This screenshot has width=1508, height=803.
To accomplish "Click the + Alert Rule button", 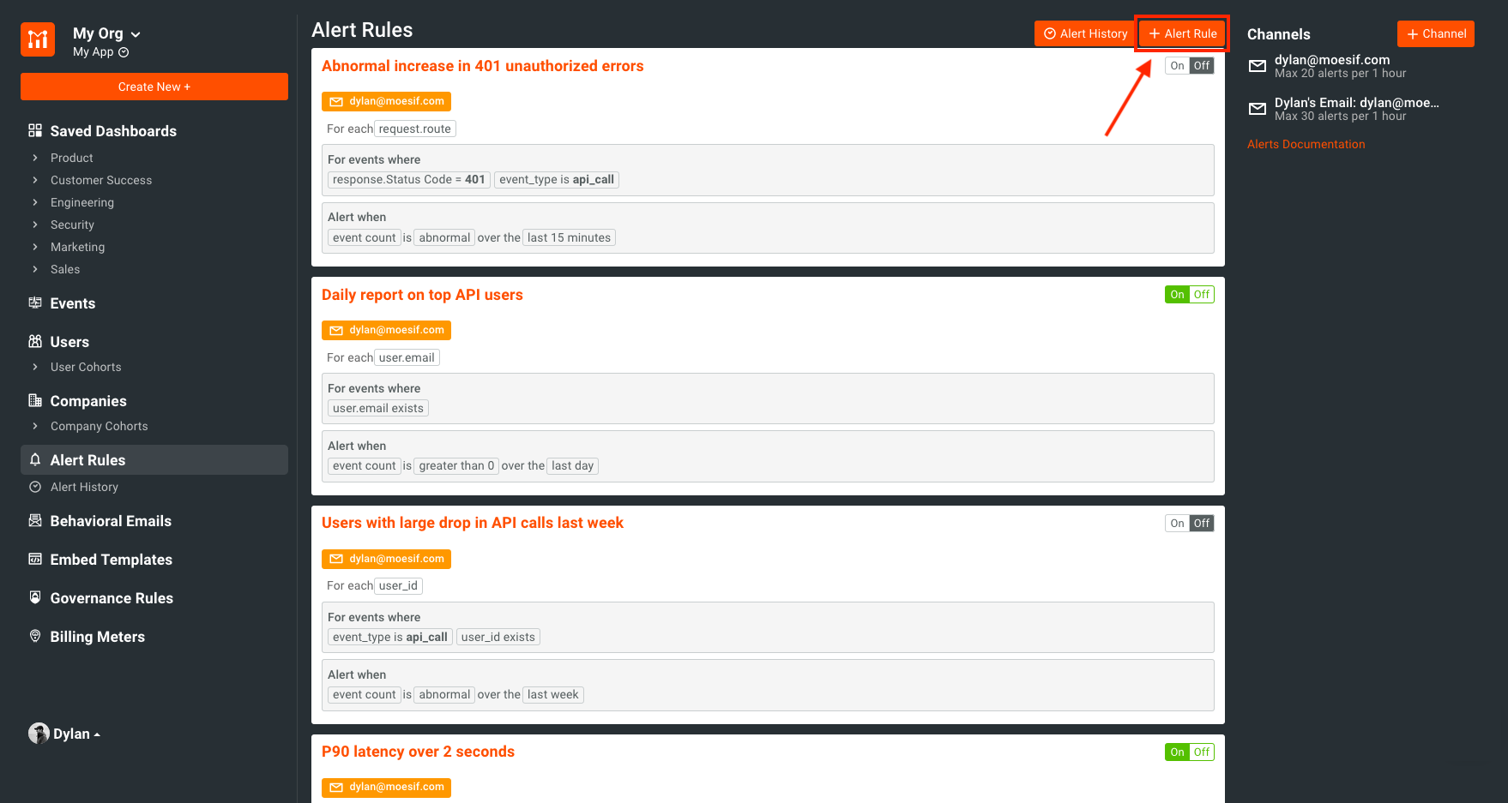I will click(1182, 33).
